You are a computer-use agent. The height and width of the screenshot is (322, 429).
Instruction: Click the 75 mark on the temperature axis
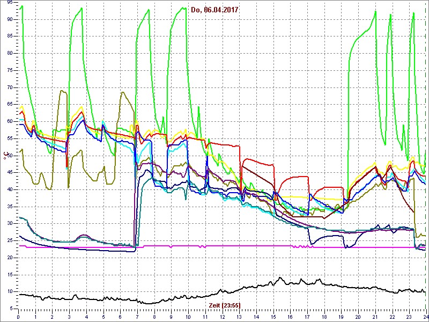coord(10,70)
